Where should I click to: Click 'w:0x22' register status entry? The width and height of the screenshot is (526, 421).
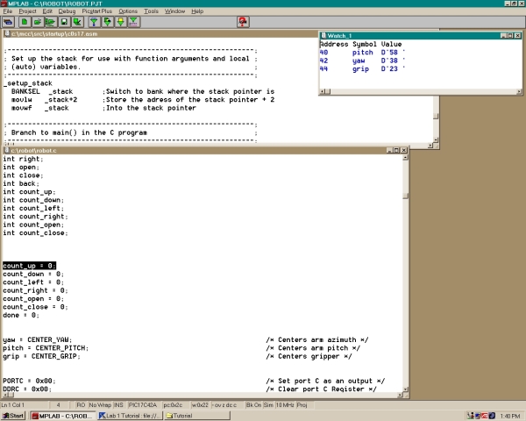click(x=200, y=405)
